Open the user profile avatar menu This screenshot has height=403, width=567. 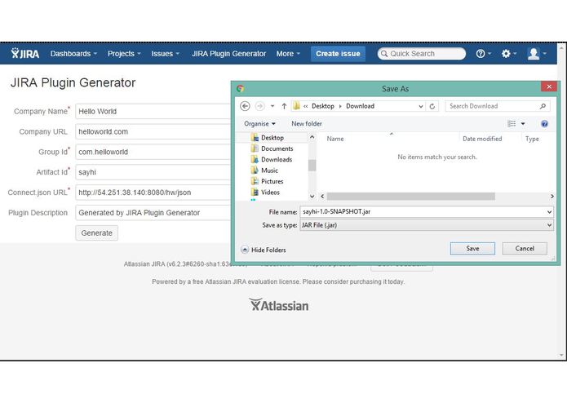pos(537,54)
